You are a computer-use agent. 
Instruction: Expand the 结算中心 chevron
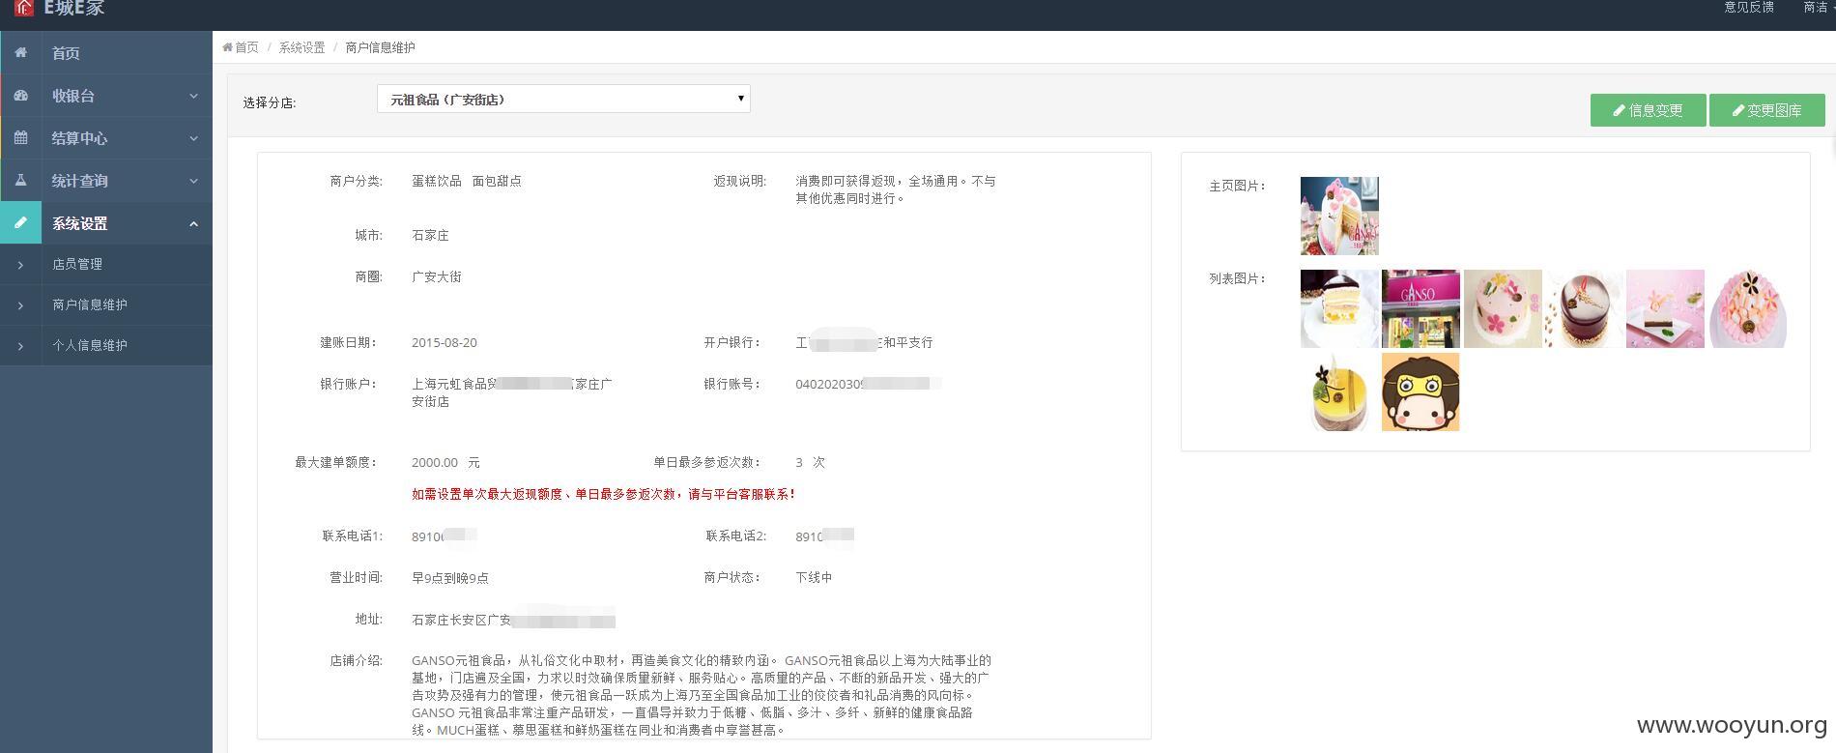pyautogui.click(x=193, y=138)
